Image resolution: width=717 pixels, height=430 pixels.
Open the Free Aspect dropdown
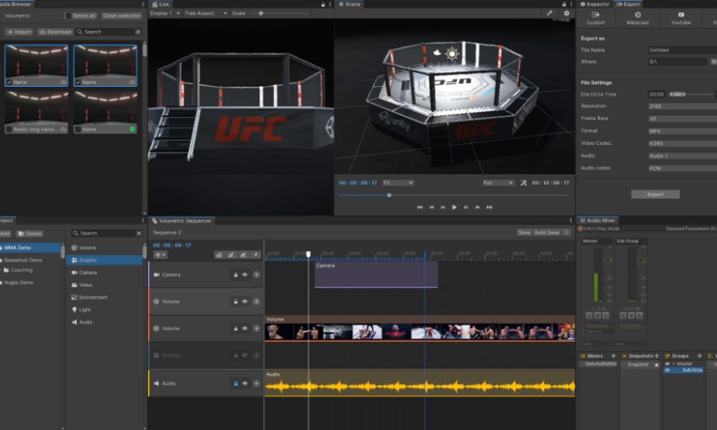[206, 13]
